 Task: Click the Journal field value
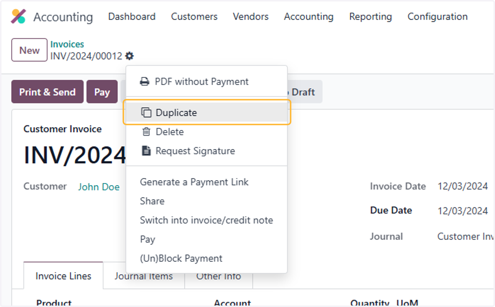(x=465, y=236)
